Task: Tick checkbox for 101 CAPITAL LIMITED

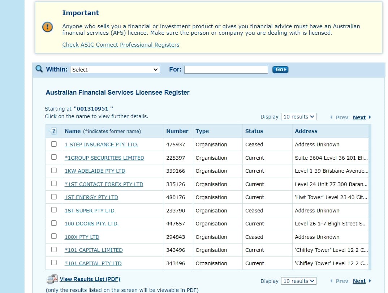Action: [x=54, y=249]
